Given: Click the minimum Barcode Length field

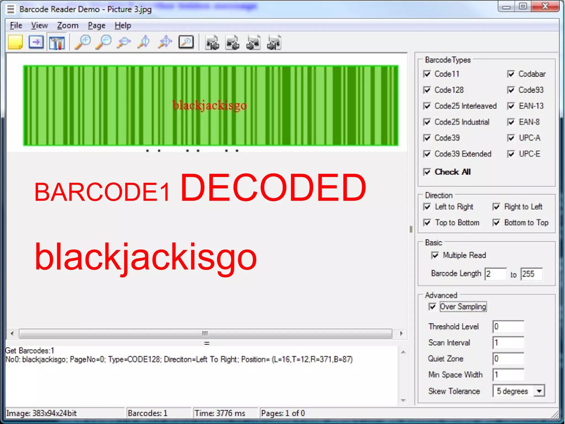Looking at the screenshot, I should click(496, 274).
